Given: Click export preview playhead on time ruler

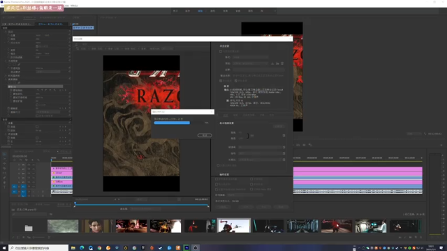Looking at the screenshot, I should 75,204.
